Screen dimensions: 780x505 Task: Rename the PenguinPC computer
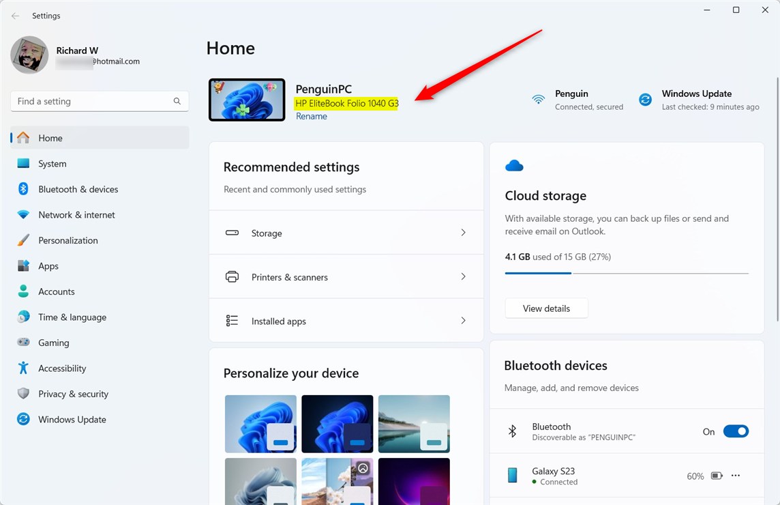click(311, 116)
